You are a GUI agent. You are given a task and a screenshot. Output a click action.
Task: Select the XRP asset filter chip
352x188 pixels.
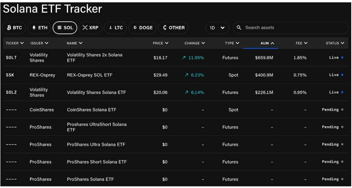pos(90,28)
